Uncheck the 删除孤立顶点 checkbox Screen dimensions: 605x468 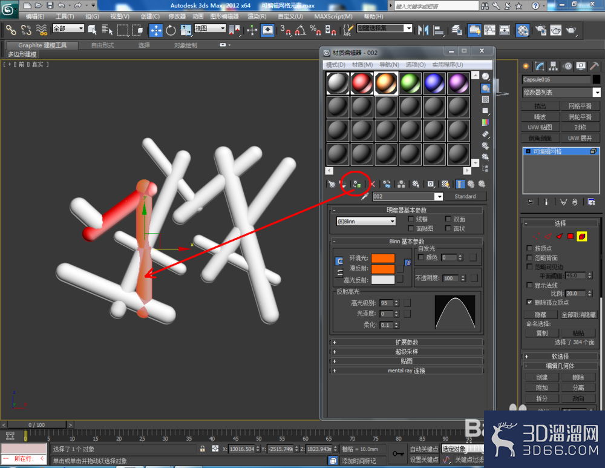(529, 302)
